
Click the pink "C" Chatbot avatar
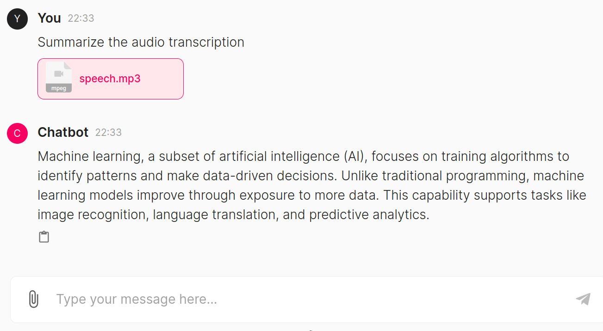(x=18, y=133)
